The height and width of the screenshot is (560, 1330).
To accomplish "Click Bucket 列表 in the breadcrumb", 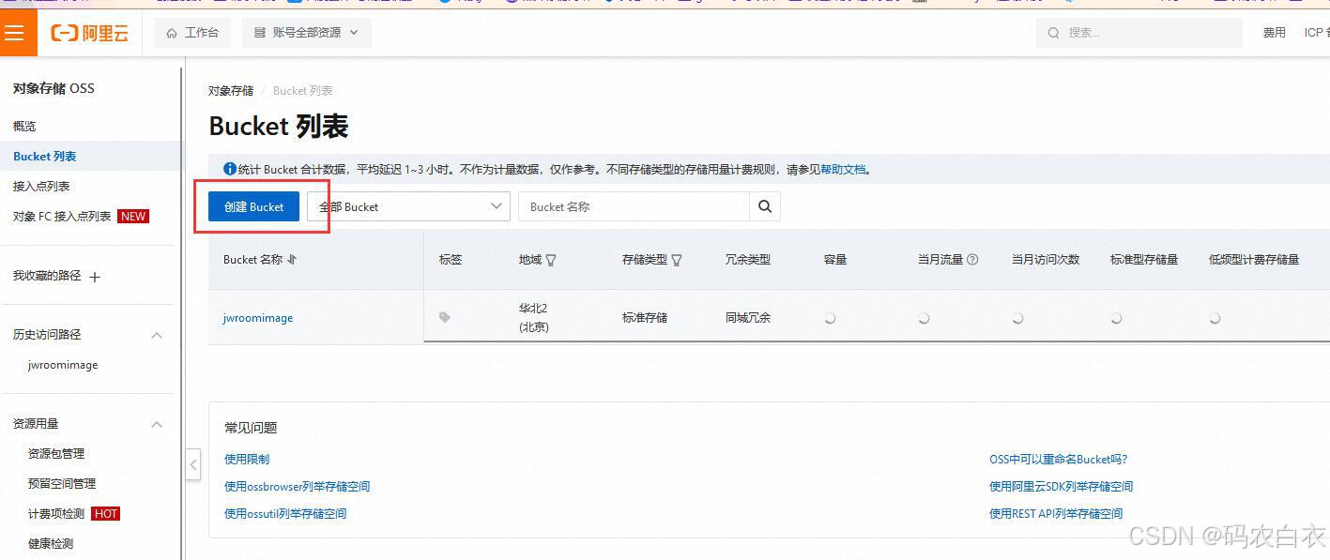I will tap(302, 91).
